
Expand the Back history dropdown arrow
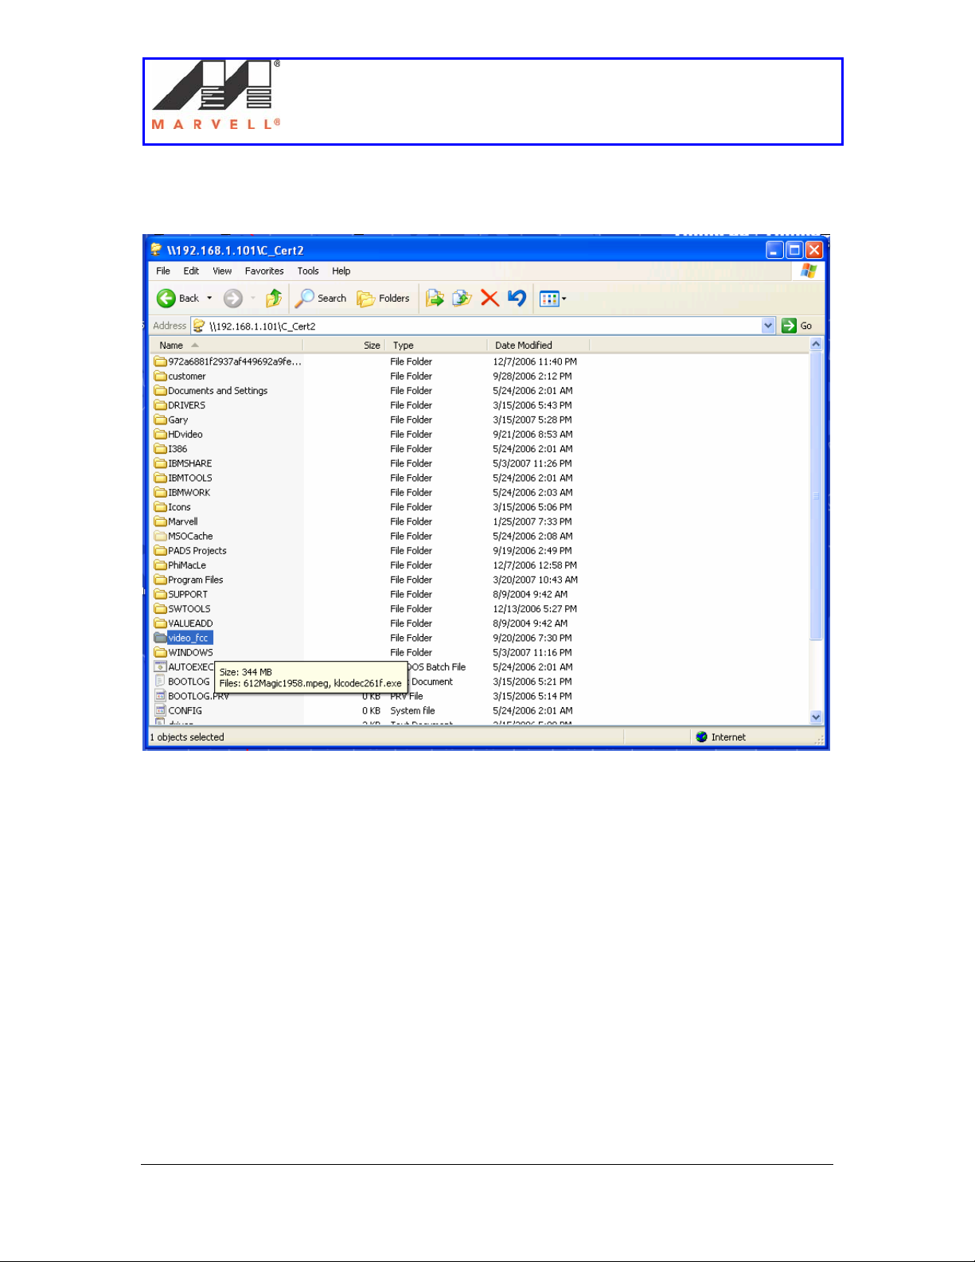click(x=209, y=299)
